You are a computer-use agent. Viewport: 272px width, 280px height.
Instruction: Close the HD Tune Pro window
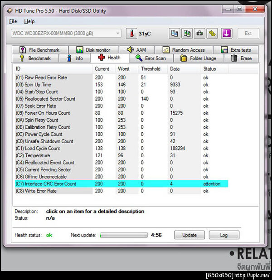(x=255, y=9)
